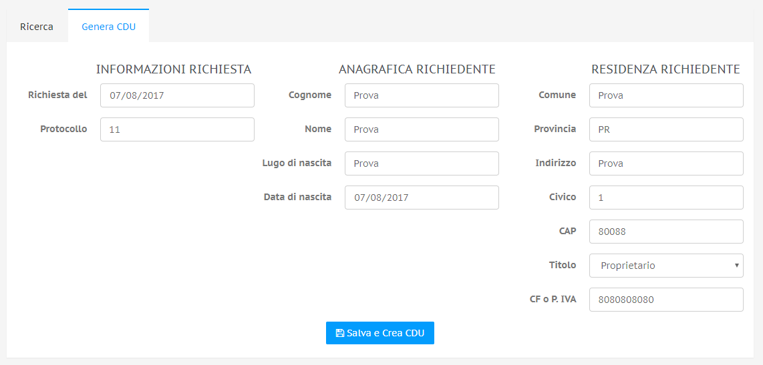Select the Comune input field
Image resolution: width=763 pixels, height=365 pixels.
click(x=666, y=95)
